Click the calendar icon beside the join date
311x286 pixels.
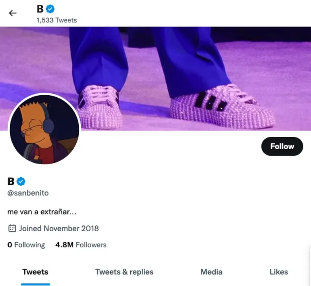point(12,228)
